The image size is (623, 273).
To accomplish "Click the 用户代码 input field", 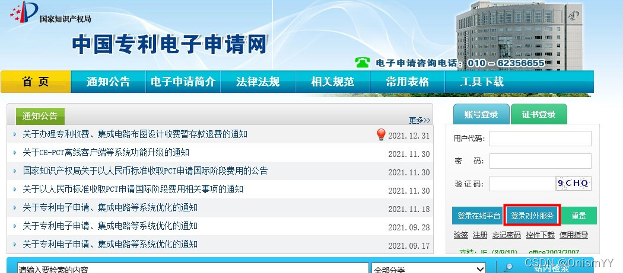I will pyautogui.click(x=541, y=139).
